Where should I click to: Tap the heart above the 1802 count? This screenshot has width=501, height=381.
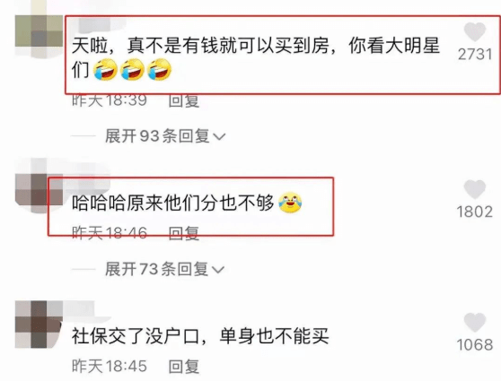pos(474,189)
